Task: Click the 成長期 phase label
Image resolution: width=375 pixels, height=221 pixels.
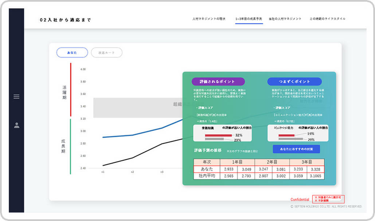Action: pyautogui.click(x=63, y=146)
